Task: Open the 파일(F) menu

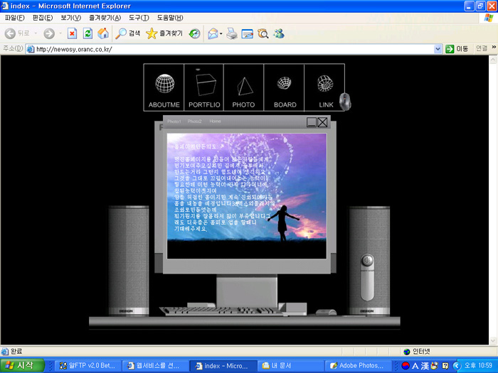Action: [15, 18]
